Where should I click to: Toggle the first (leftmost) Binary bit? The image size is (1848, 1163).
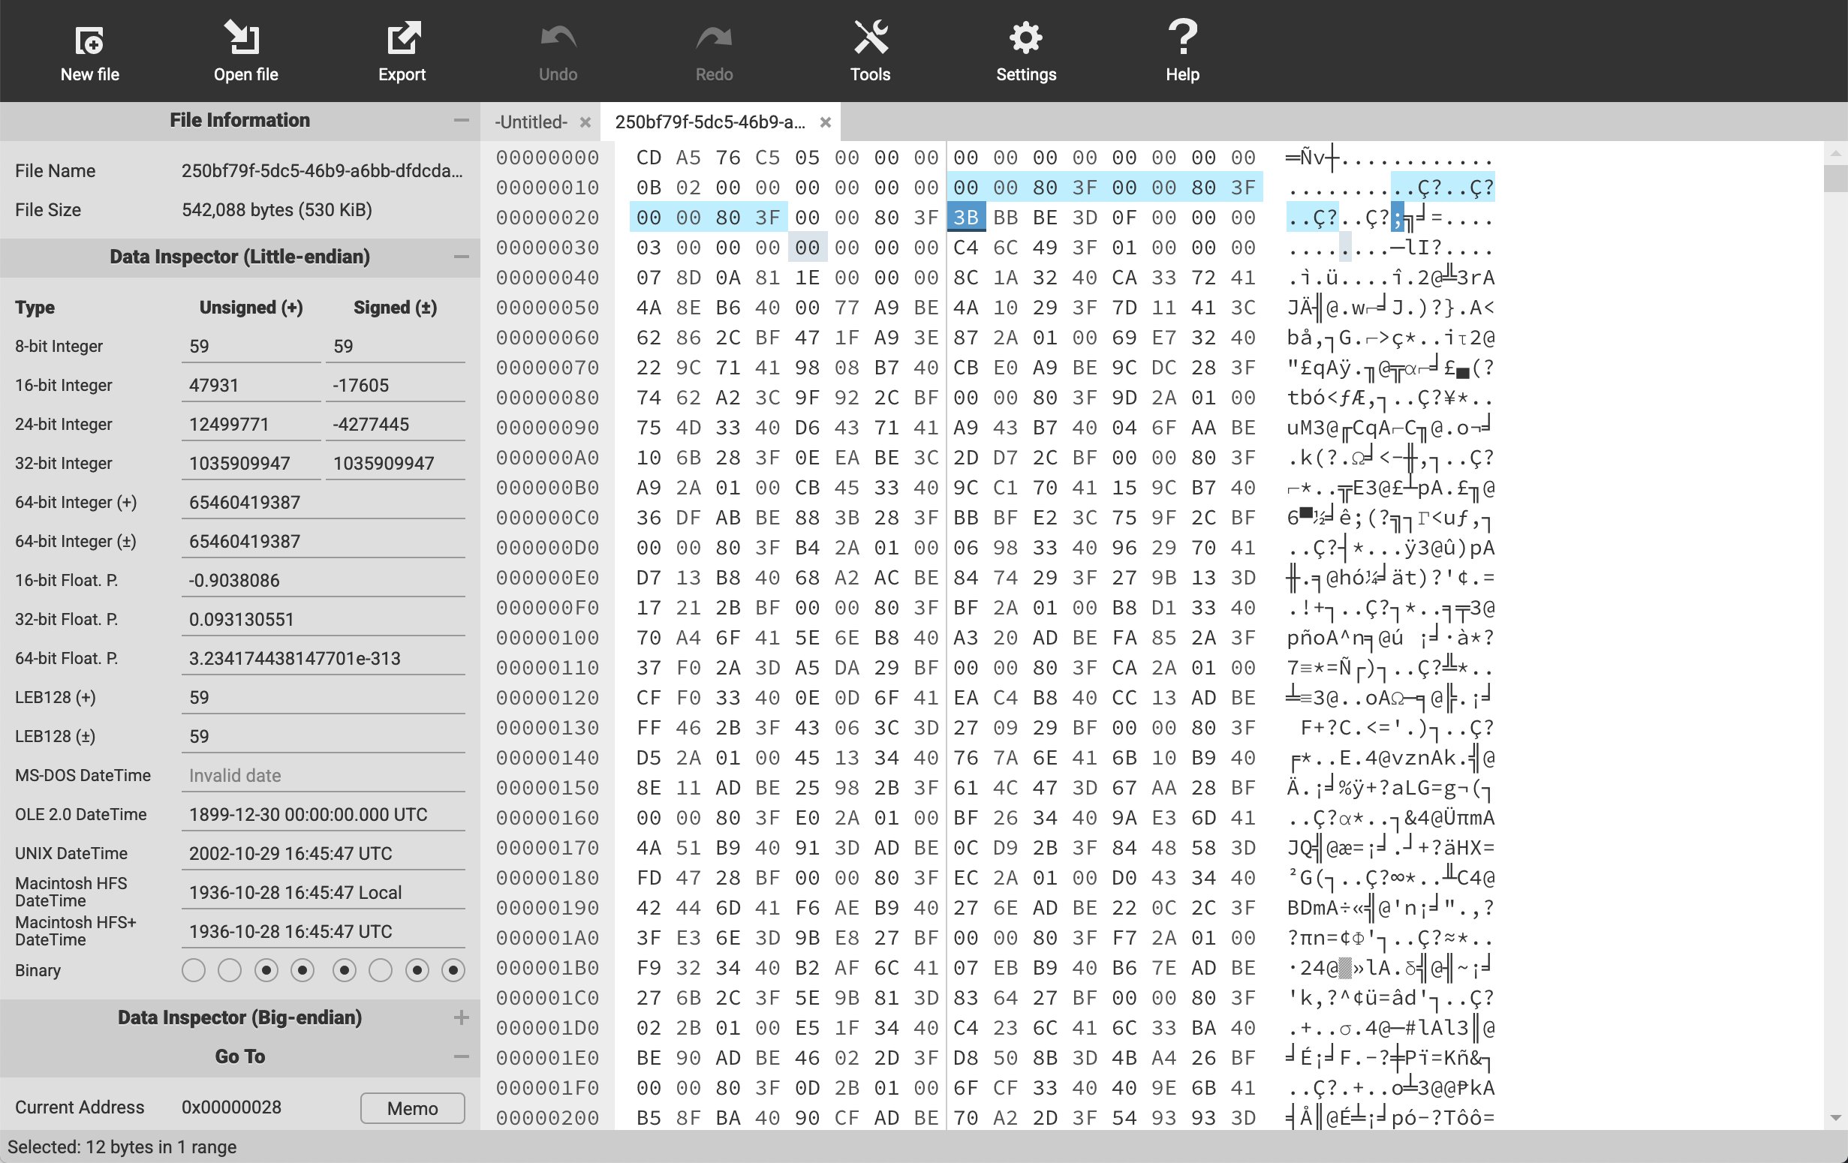[194, 970]
